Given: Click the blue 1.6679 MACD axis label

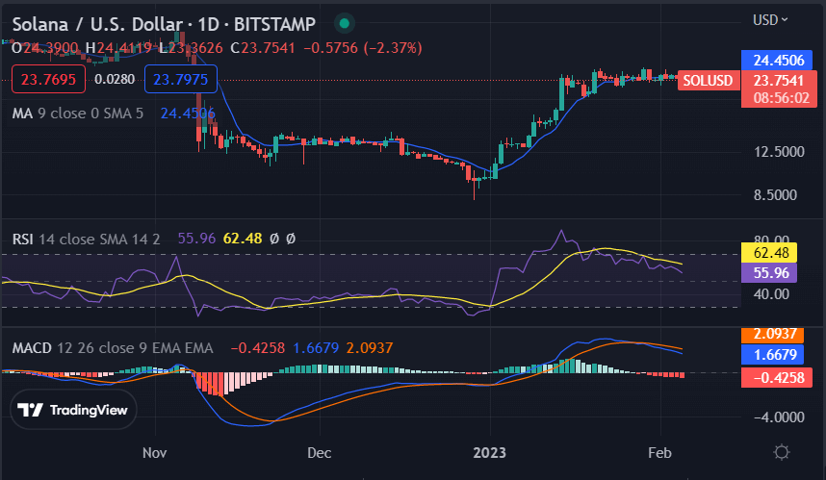Looking at the screenshot, I should [771, 355].
